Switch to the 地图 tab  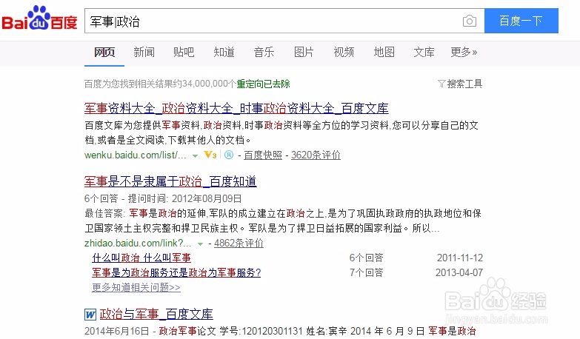[x=384, y=52]
